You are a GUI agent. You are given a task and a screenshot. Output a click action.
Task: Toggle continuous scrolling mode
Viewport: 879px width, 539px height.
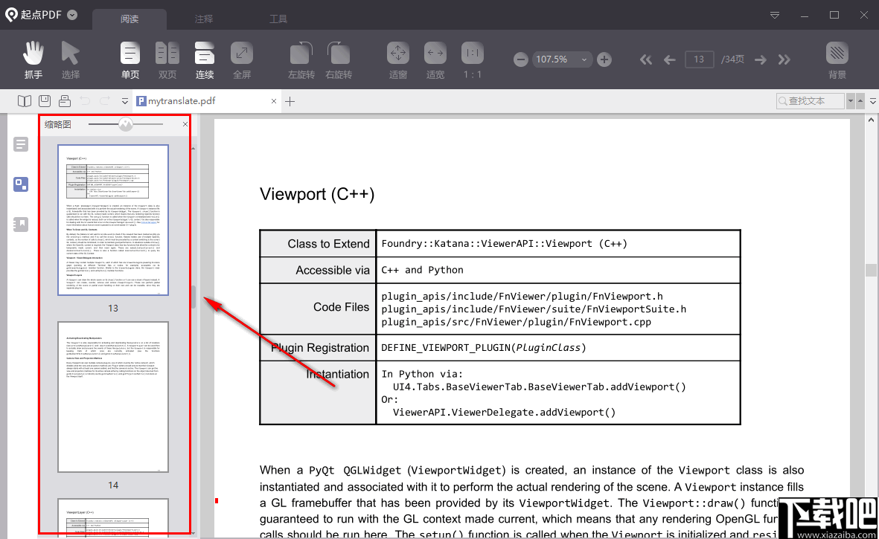(205, 59)
